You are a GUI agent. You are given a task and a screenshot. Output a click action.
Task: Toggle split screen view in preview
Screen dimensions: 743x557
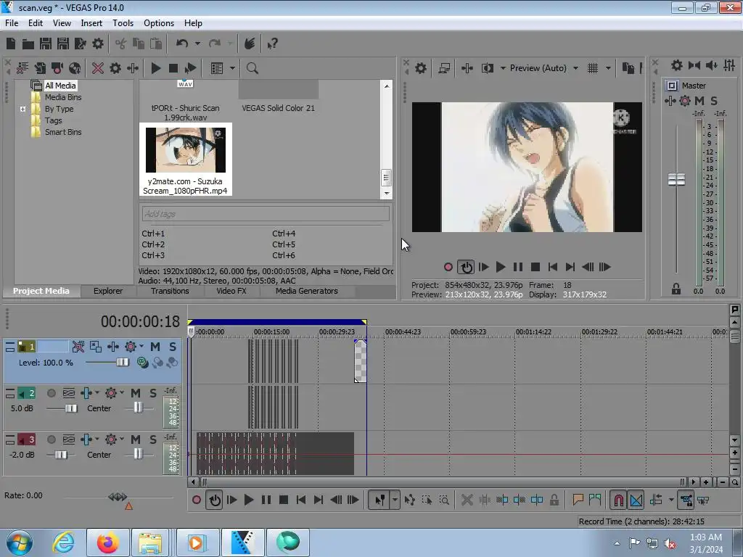pyautogui.click(x=488, y=68)
